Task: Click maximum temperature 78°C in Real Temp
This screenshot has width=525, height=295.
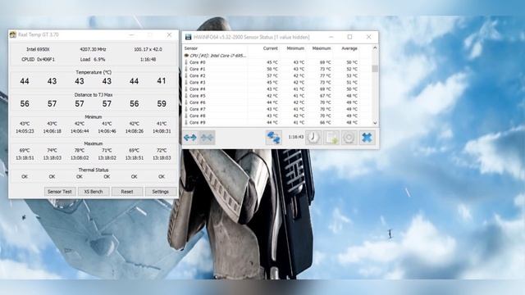Action: 80,151
